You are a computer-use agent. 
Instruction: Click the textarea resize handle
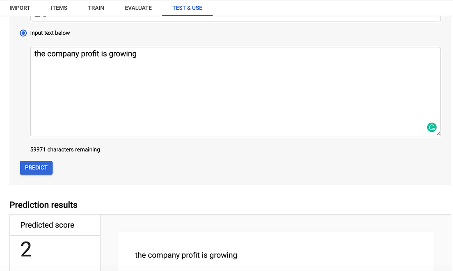[438, 134]
